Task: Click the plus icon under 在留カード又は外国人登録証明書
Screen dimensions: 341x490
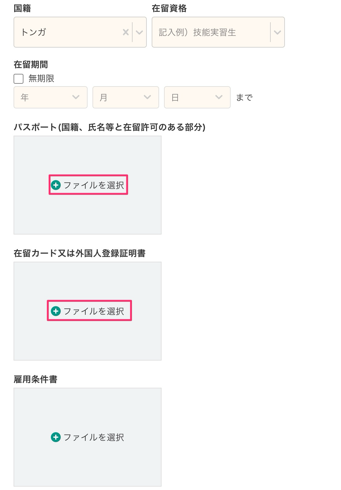Action: pos(56,311)
